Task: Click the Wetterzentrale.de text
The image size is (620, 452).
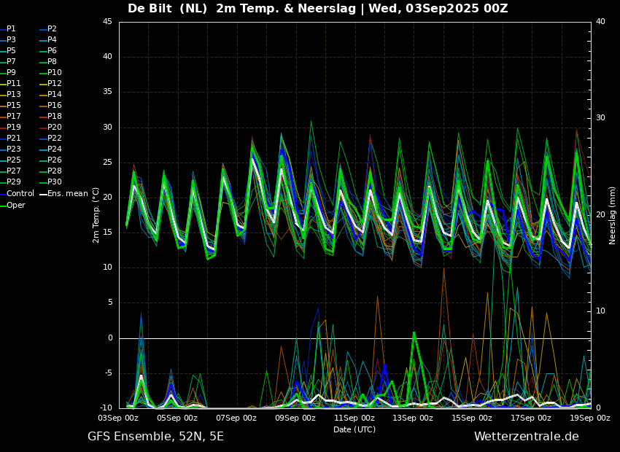Action: coord(526,437)
